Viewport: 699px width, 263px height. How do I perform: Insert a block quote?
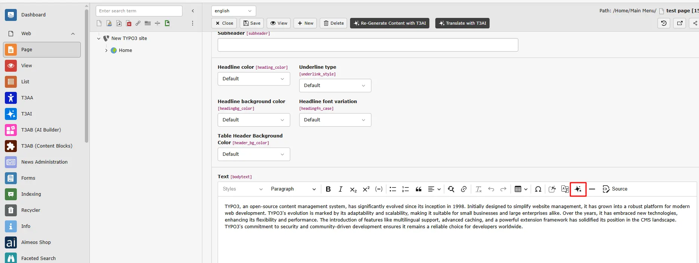419,189
